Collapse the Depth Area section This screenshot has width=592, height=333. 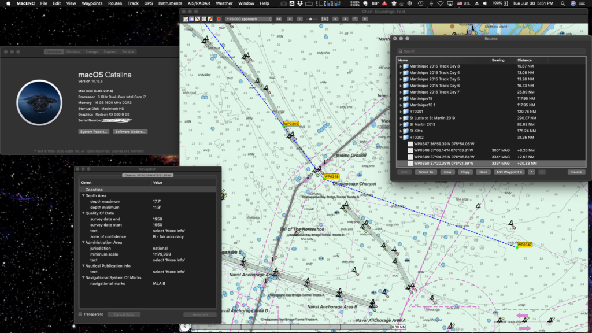pos(83,195)
